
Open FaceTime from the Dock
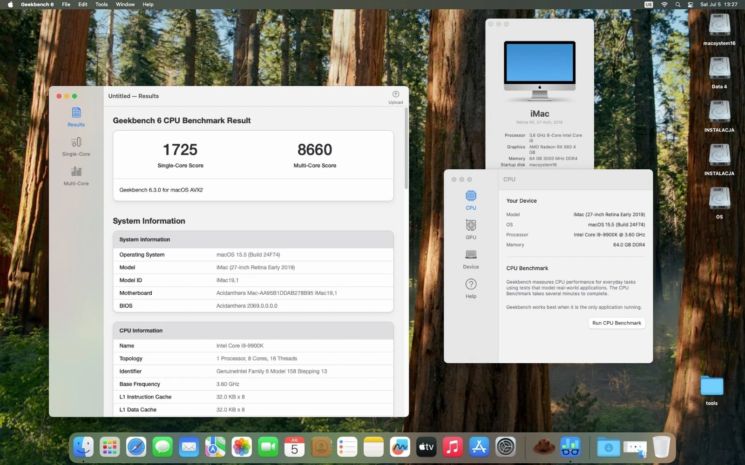pyautogui.click(x=268, y=447)
